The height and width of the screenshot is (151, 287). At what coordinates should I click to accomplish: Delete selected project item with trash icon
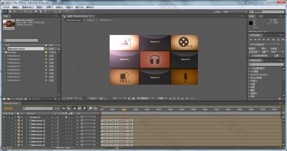click(x=26, y=99)
